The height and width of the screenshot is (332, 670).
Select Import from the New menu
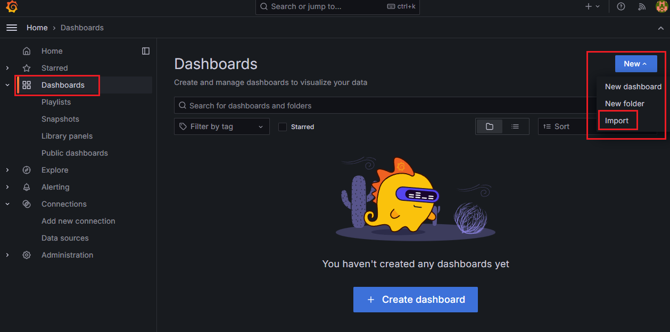coord(617,121)
